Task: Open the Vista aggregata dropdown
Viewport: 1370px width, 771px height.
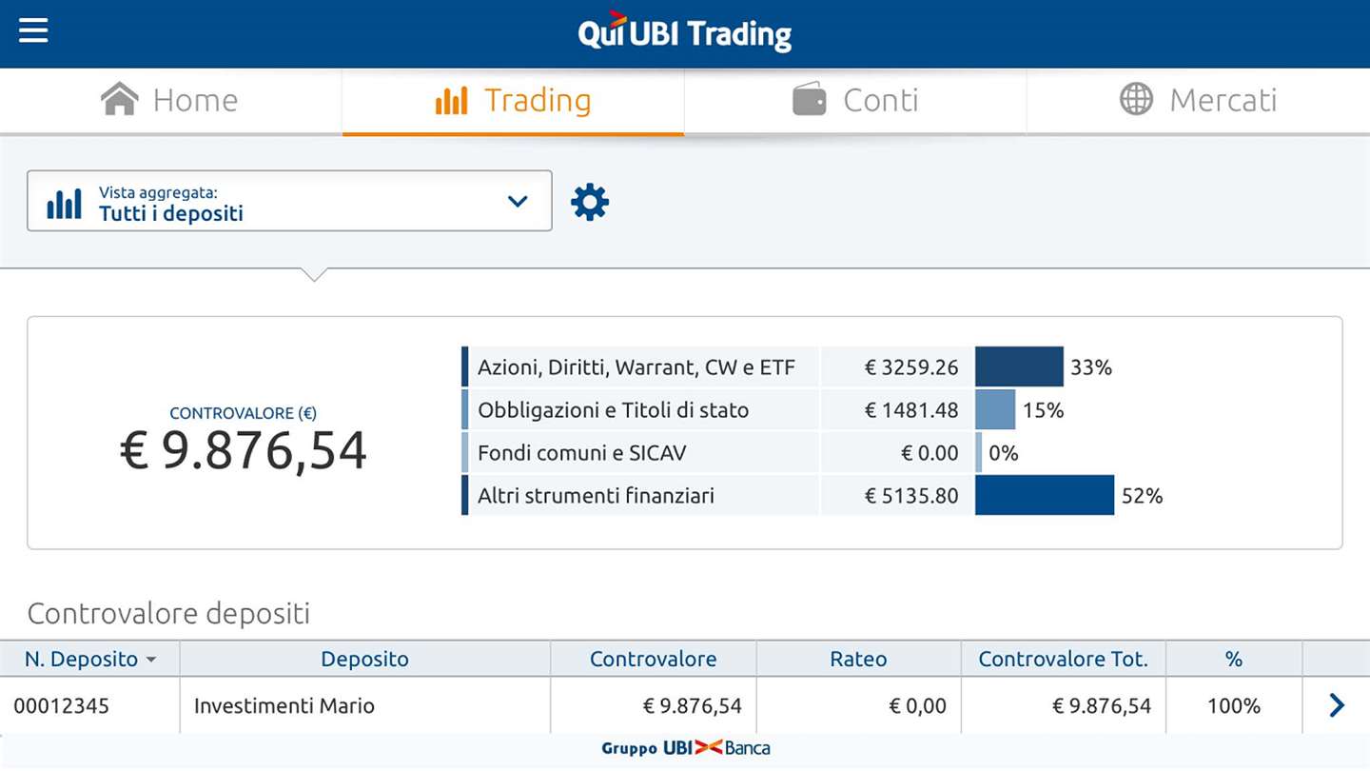Action: (x=289, y=201)
